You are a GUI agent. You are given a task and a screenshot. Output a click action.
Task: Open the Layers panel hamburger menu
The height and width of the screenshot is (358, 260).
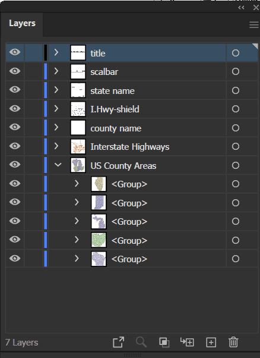click(x=254, y=24)
